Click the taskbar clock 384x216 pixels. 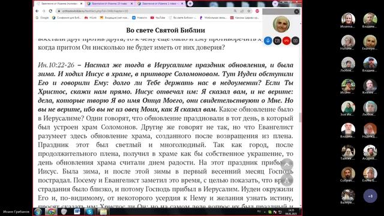point(291,212)
